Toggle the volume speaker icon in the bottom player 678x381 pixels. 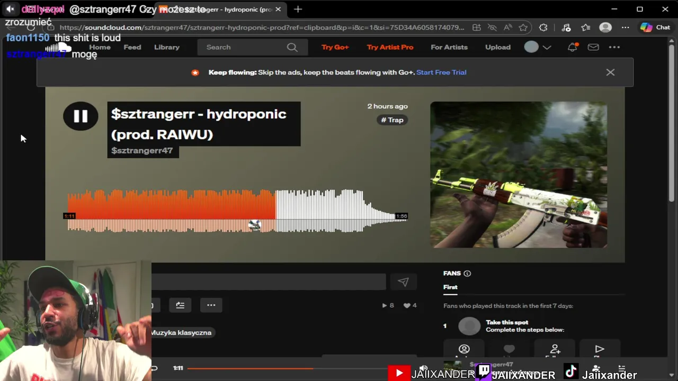[423, 368]
